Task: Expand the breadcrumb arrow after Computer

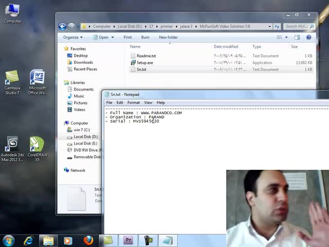Action: pos(114,26)
